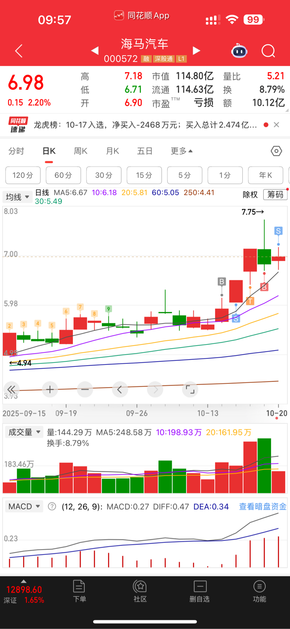
Task: Open the AI robot assistant icon
Action: tap(239, 51)
